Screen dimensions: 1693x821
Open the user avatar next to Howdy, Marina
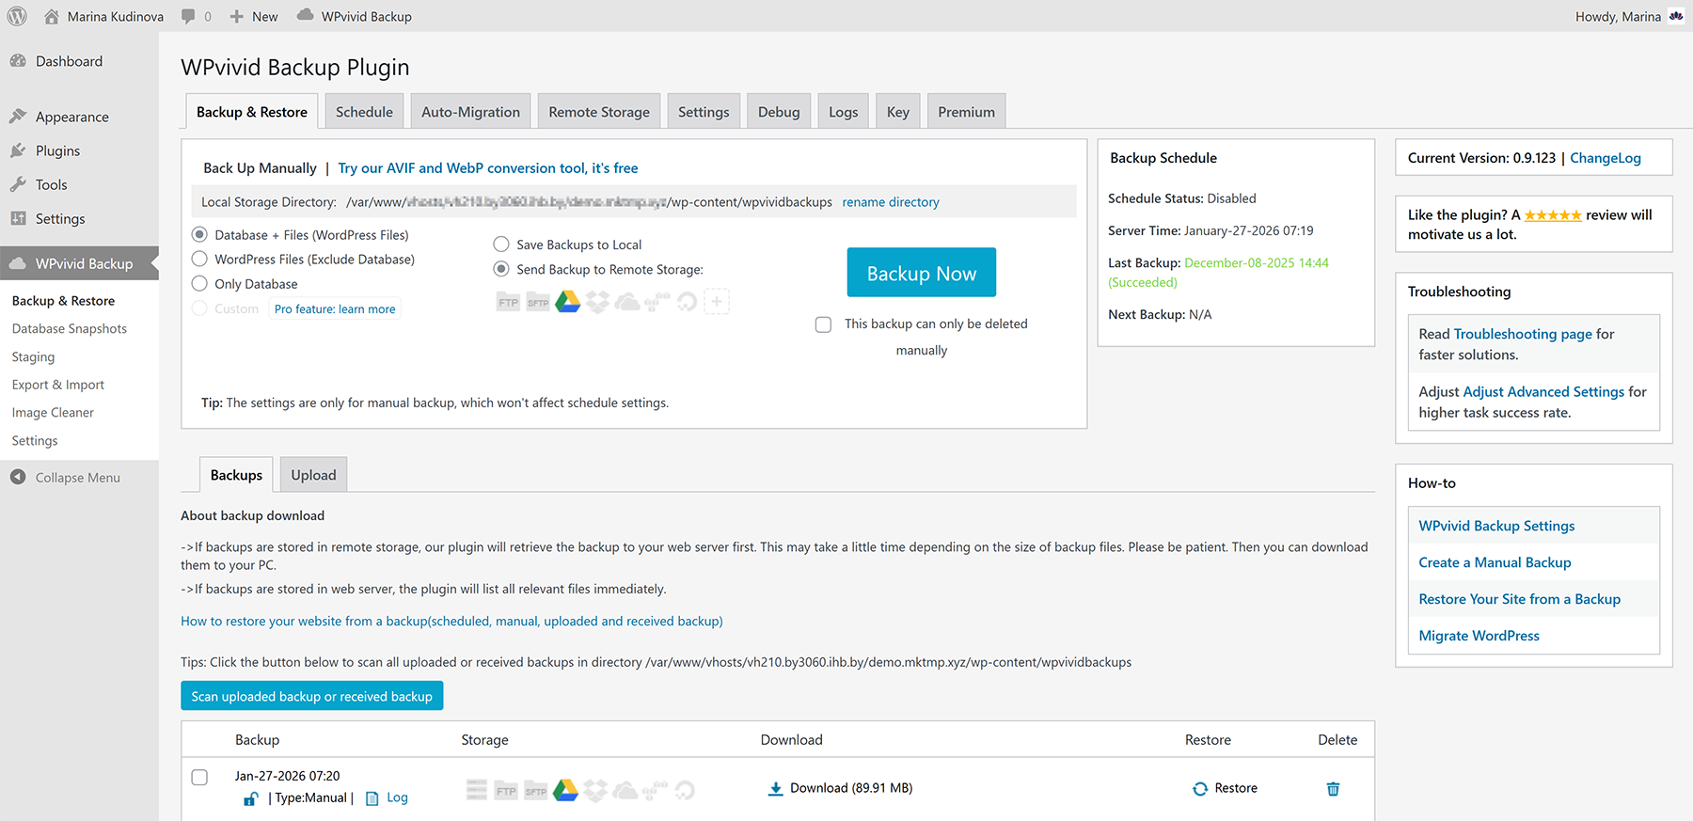[1676, 16]
